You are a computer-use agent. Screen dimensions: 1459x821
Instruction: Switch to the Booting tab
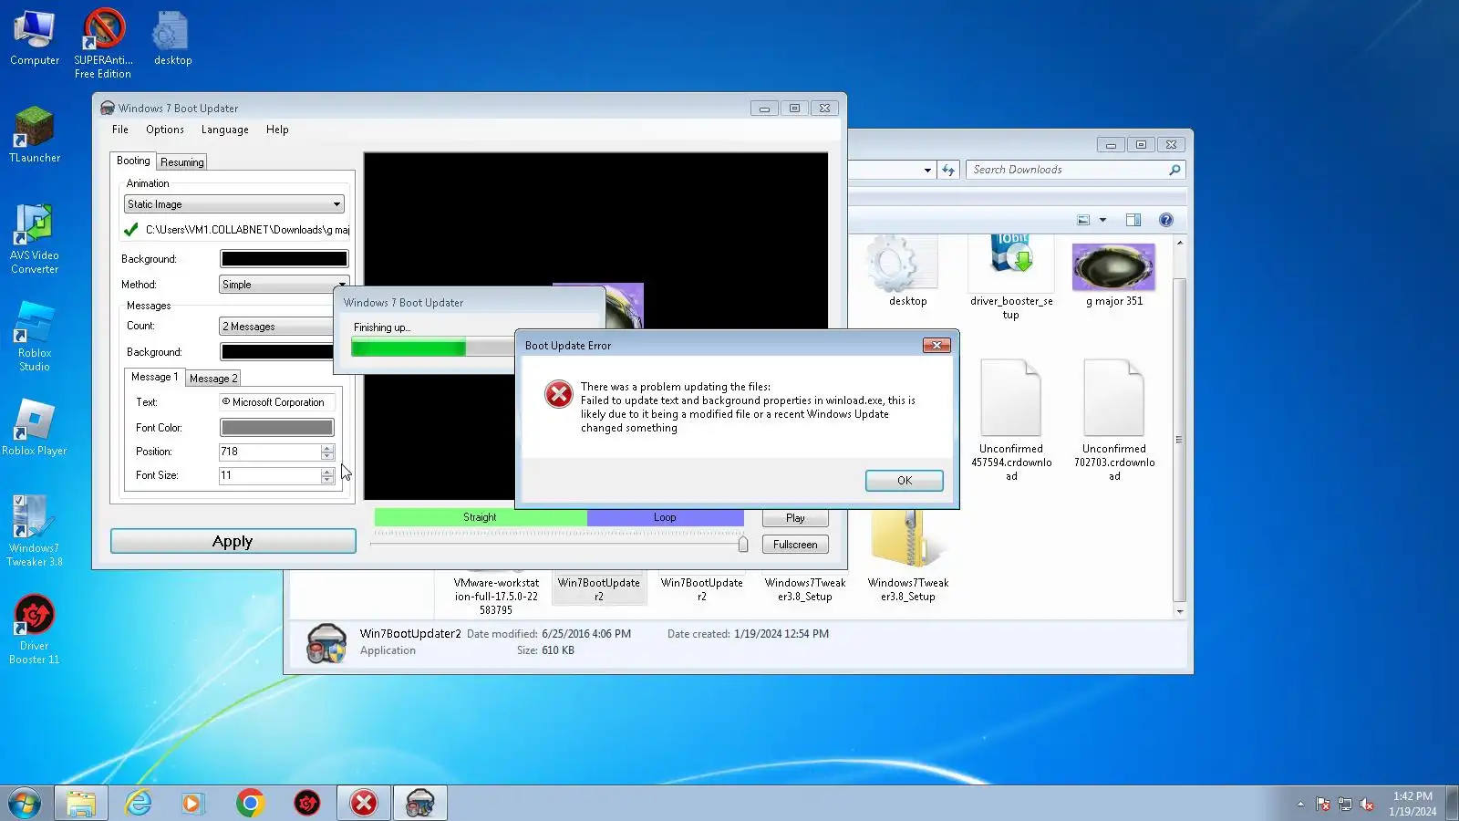(x=133, y=161)
